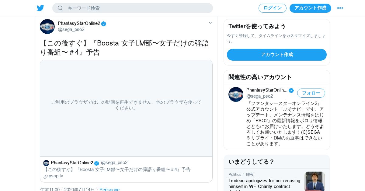This screenshot has width=365, height=191.
Task: Focus the keyword search field
Action: [133, 8]
